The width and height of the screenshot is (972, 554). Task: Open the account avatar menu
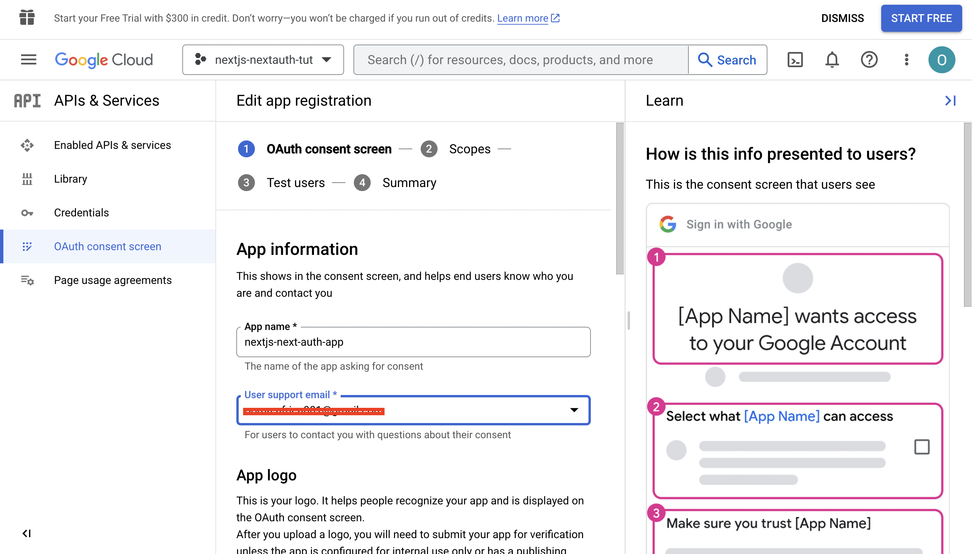pos(941,60)
